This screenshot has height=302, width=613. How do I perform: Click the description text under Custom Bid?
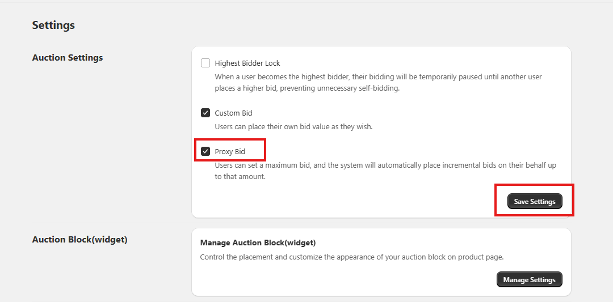tap(293, 126)
